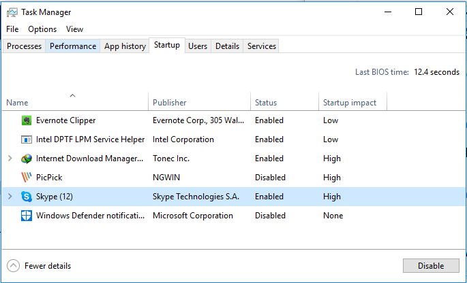Click the Microsoft Corporation publisher cell
Viewport: 467px width, 283px height.
click(x=193, y=216)
